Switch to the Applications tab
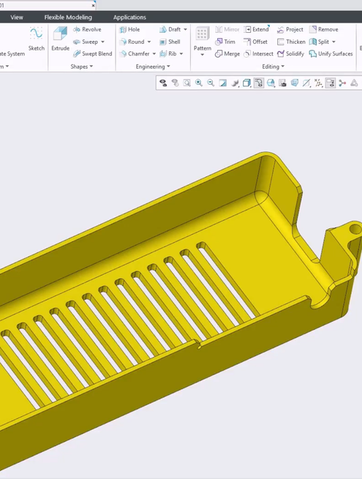The image size is (362, 479). (x=129, y=17)
